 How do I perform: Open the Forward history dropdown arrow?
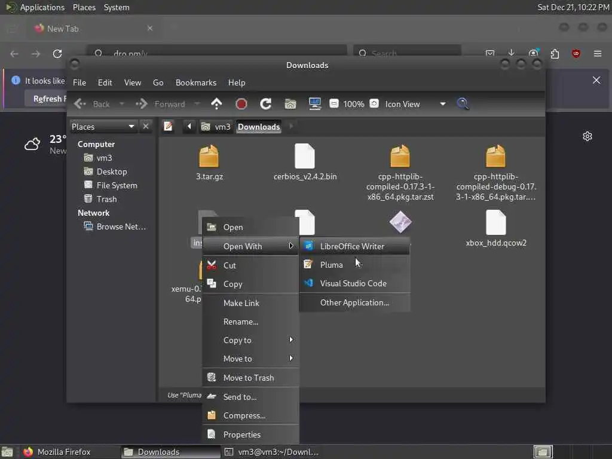pyautogui.click(x=197, y=104)
